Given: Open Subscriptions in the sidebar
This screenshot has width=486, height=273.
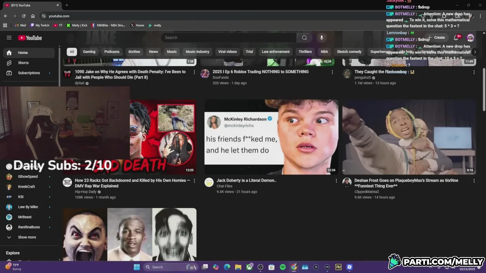Looking at the screenshot, I should pyautogui.click(x=29, y=73).
